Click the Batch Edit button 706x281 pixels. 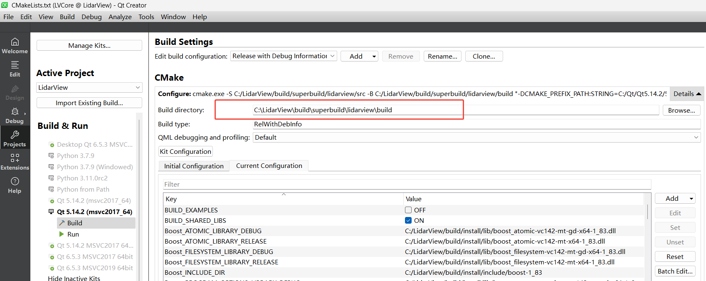click(x=675, y=271)
